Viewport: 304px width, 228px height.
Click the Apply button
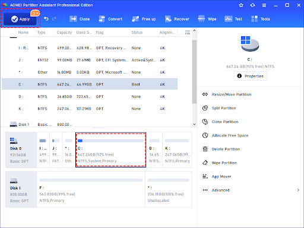[x=20, y=19]
